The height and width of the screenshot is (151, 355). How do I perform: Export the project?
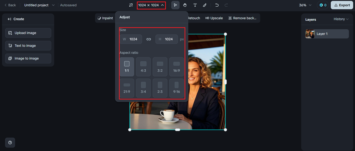tap(342, 5)
